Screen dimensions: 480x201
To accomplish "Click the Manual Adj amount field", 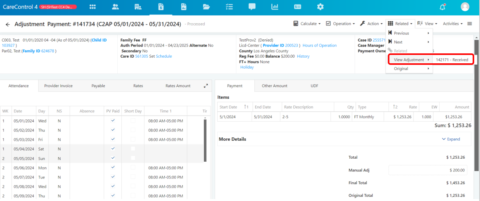I will click(x=428, y=170).
